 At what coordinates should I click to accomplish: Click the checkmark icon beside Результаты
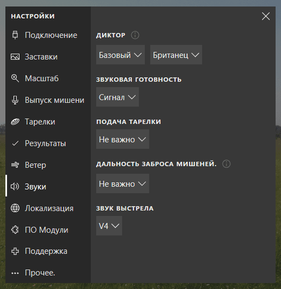point(15,143)
